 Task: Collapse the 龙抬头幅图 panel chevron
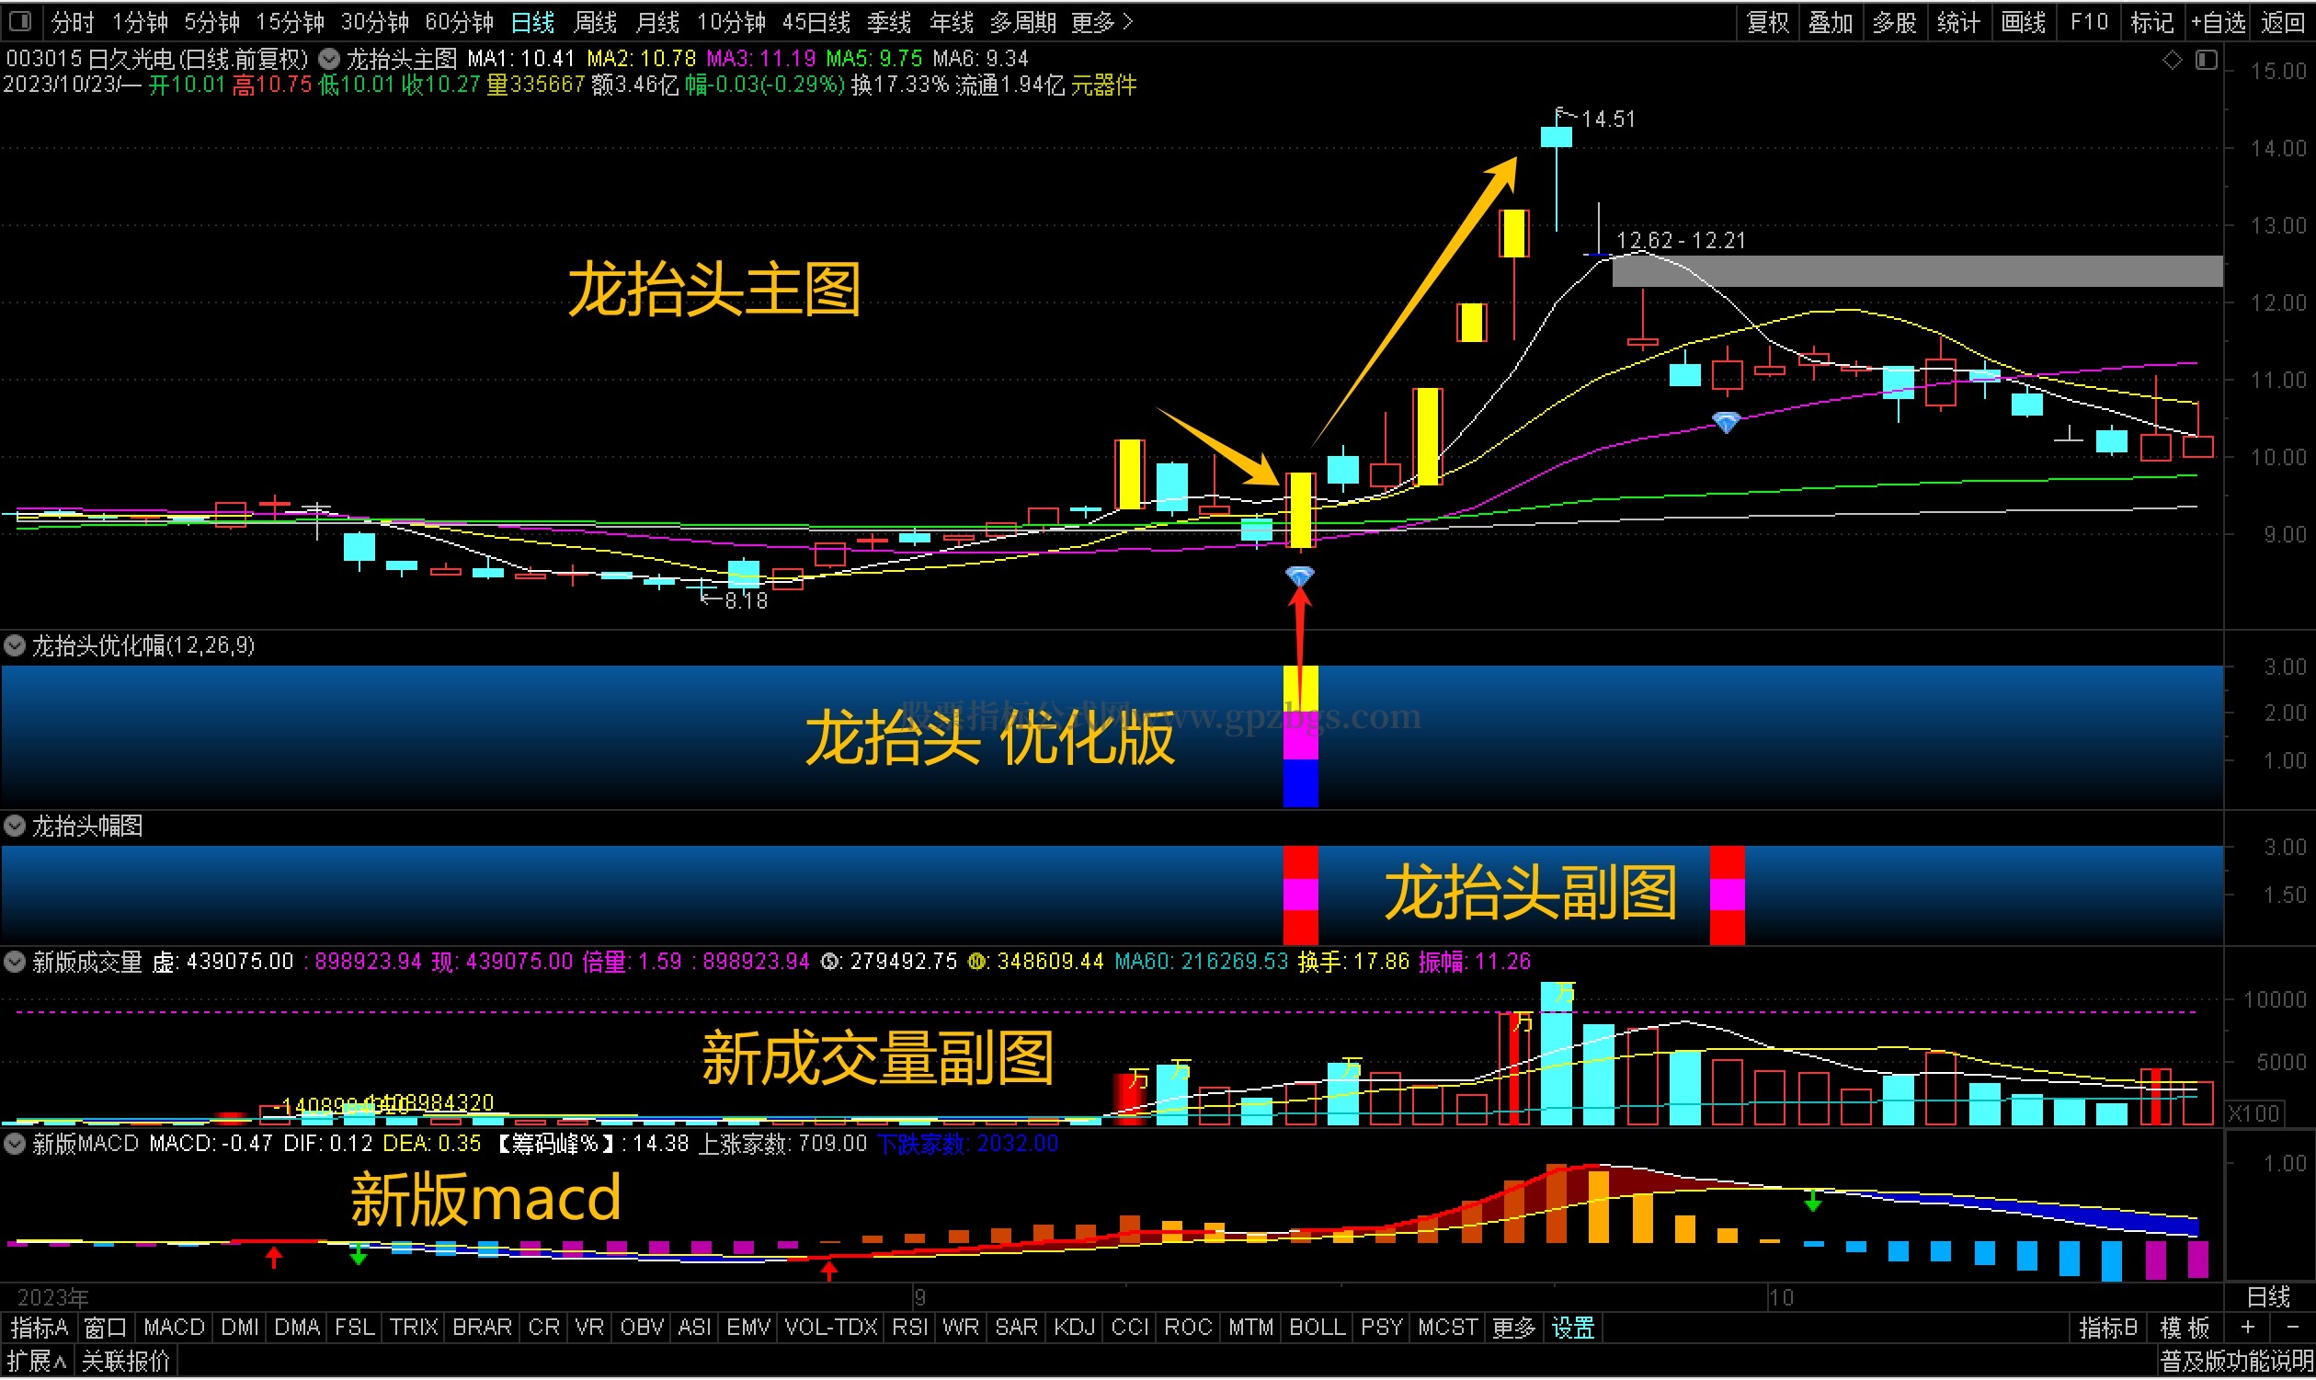[15, 826]
